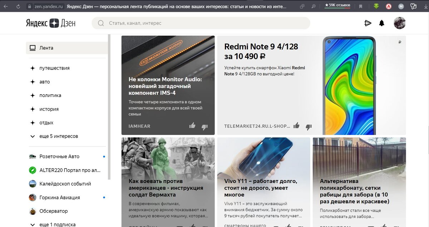
Task: Click the green download arrow extension
Action: [376, 6]
